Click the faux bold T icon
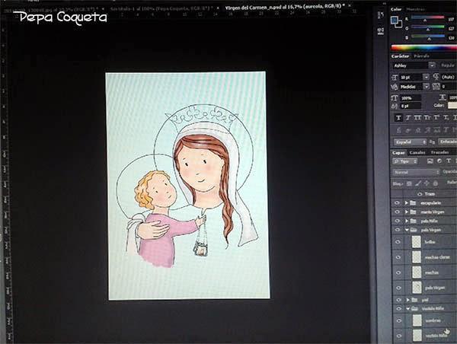Viewport: 457px width, 344px height. click(398, 118)
